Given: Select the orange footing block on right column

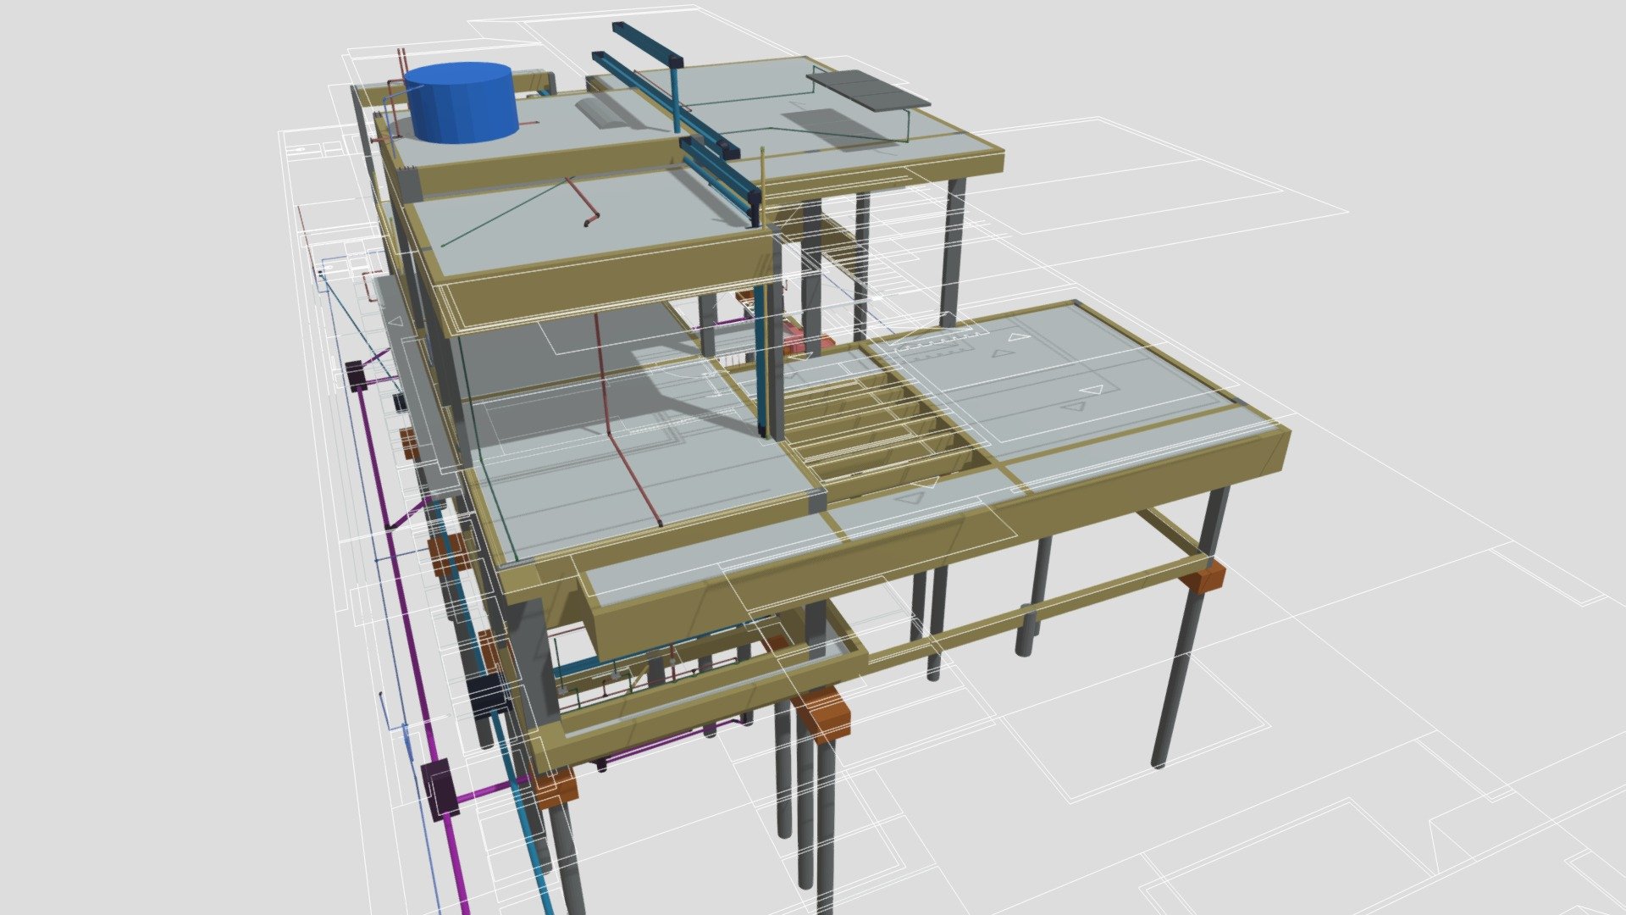Looking at the screenshot, I should (x=1204, y=579).
